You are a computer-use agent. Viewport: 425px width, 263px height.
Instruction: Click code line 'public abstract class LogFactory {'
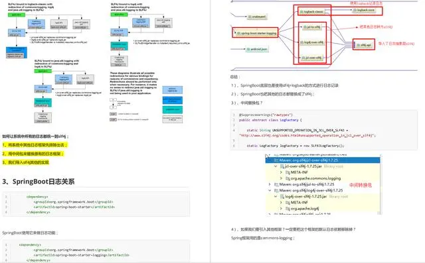[270, 120]
